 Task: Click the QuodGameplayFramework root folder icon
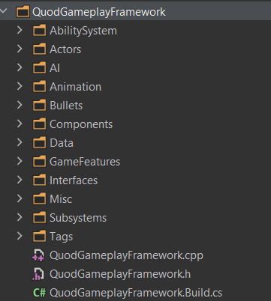click(23, 12)
